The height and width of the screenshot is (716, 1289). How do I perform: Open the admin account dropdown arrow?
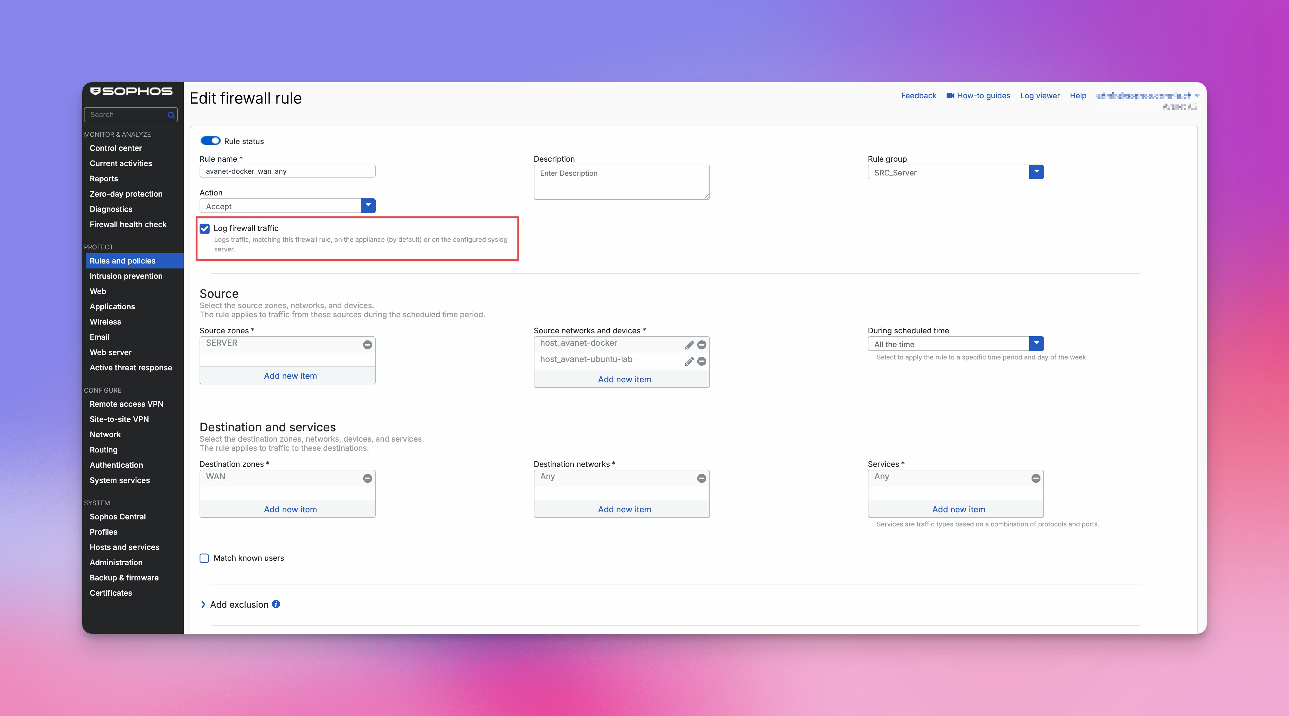1197,96
